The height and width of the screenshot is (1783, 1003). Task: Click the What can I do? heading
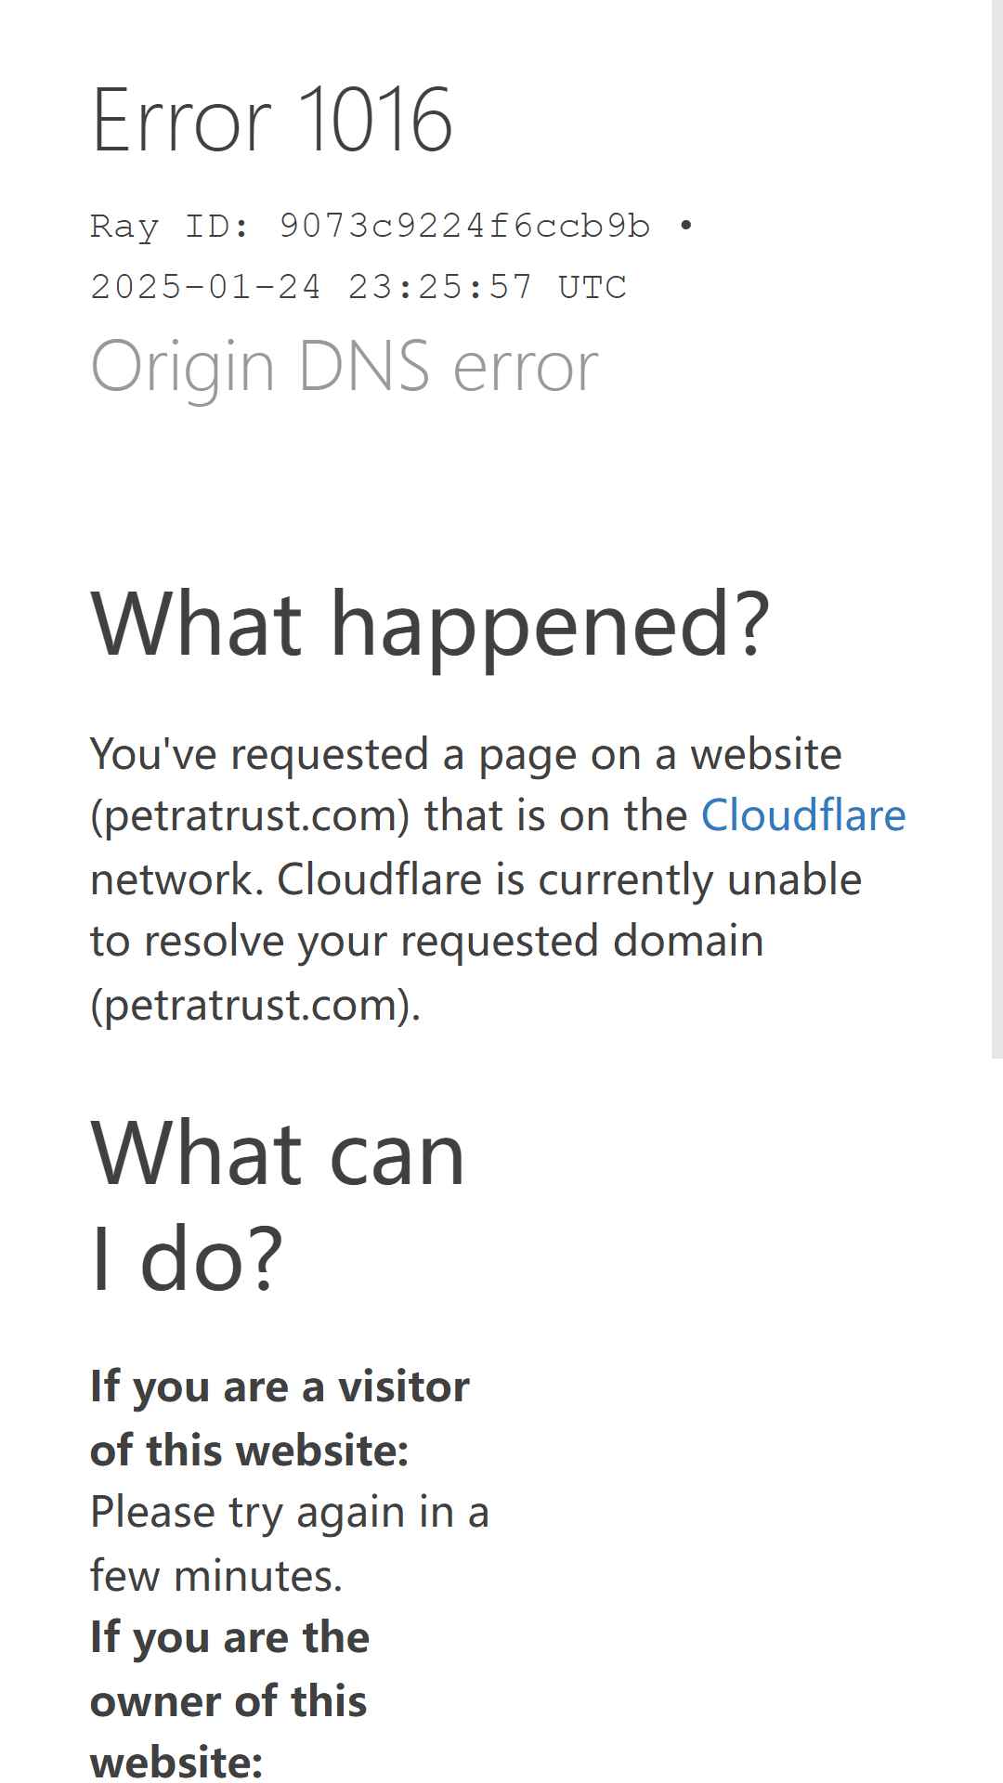[278, 1205]
